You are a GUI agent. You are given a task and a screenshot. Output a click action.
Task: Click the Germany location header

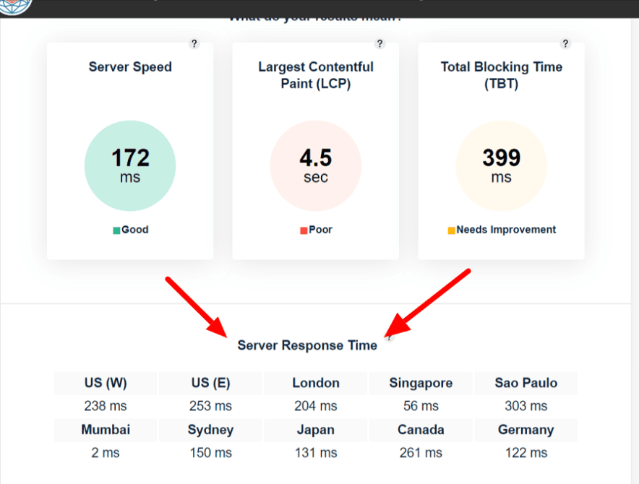[x=526, y=430]
